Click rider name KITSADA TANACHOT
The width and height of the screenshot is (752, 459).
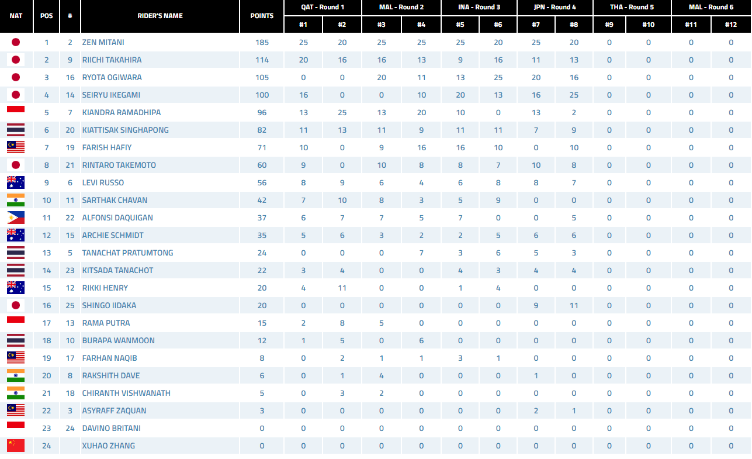coord(118,270)
